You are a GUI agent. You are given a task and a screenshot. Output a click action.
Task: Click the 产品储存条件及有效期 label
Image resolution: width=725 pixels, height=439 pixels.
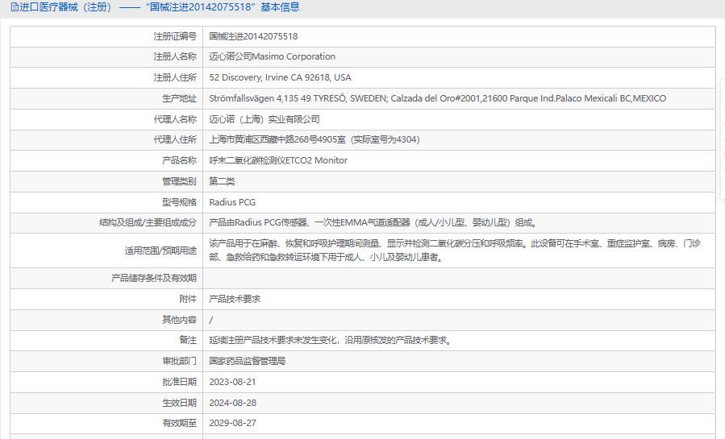[x=154, y=278]
